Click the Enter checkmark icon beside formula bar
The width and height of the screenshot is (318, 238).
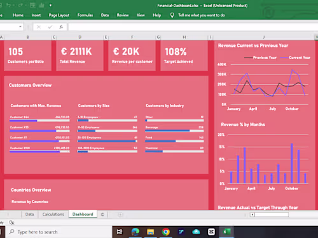(x=50, y=27)
